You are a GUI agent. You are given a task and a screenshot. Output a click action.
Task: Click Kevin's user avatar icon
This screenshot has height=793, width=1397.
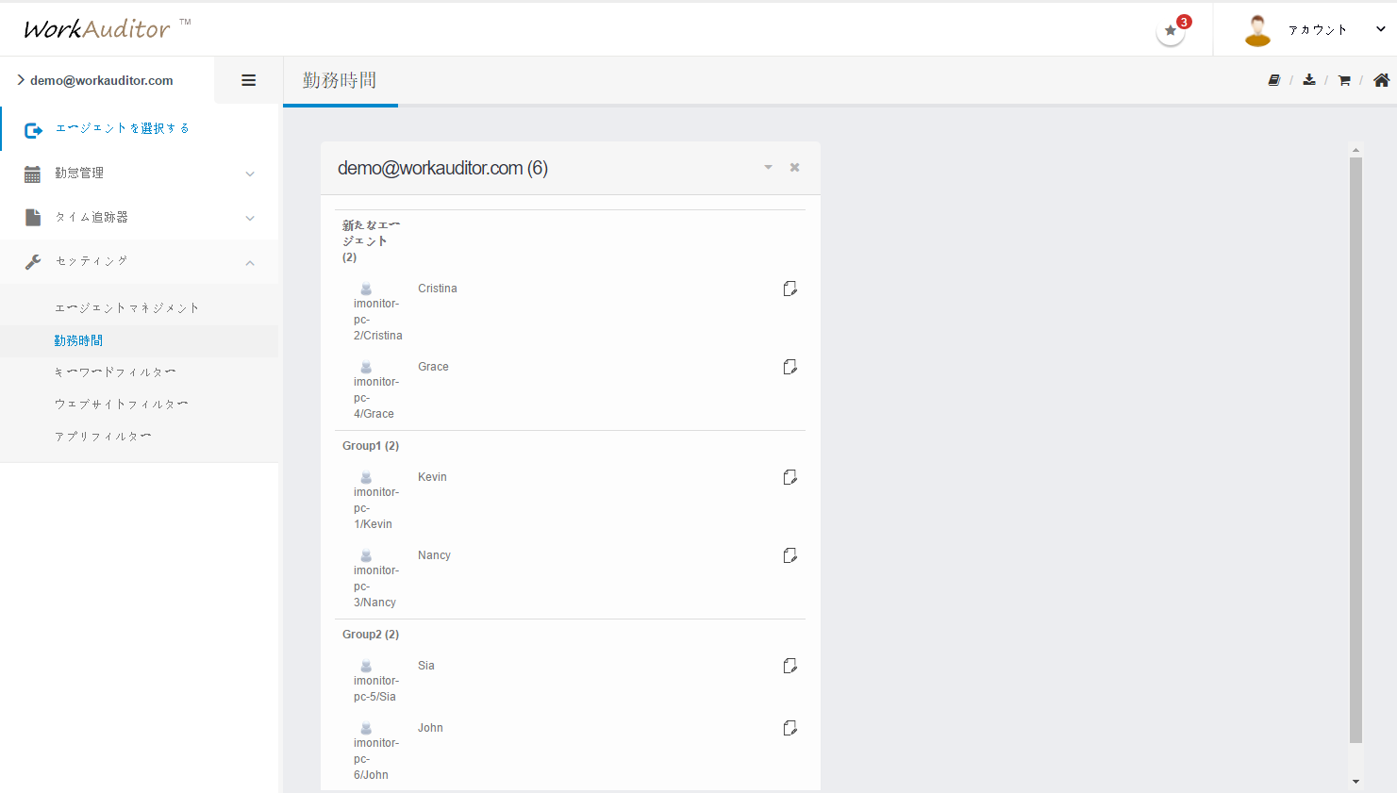(x=366, y=477)
